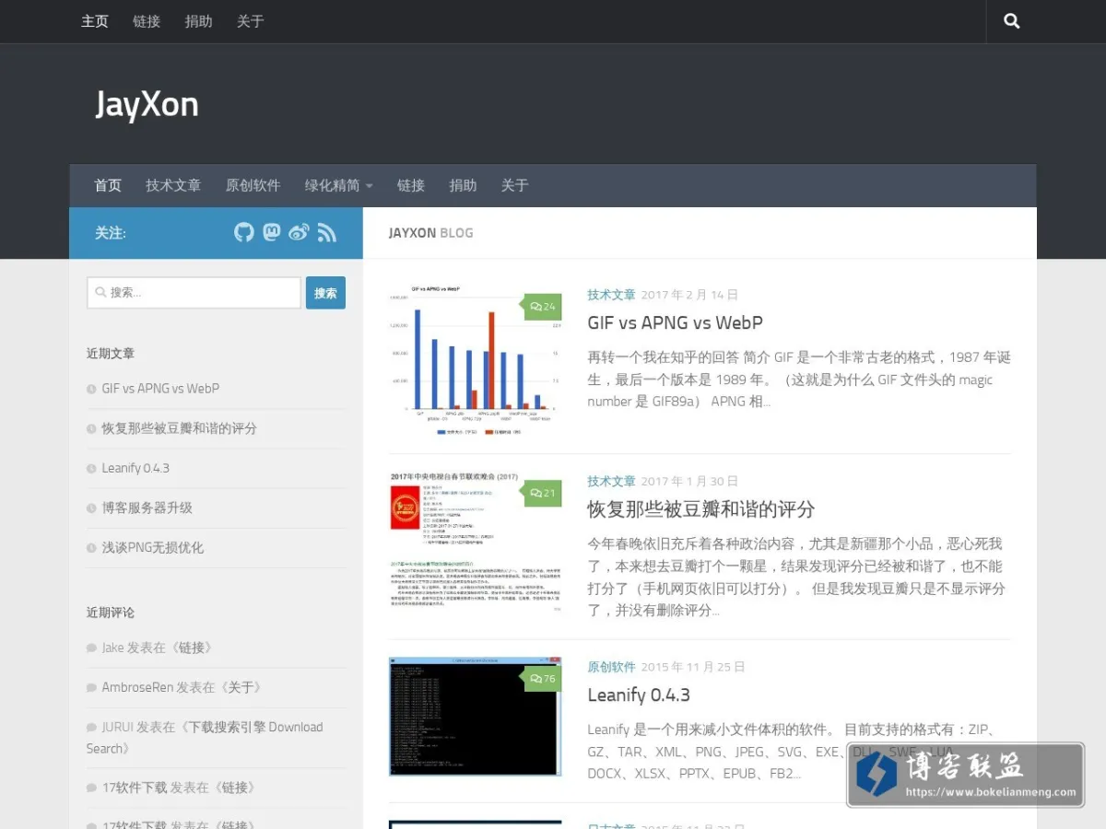Focus the sidebar search input field
Screen dimensions: 1106x829
tap(194, 293)
